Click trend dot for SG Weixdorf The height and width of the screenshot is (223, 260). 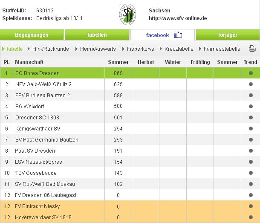(251, 106)
